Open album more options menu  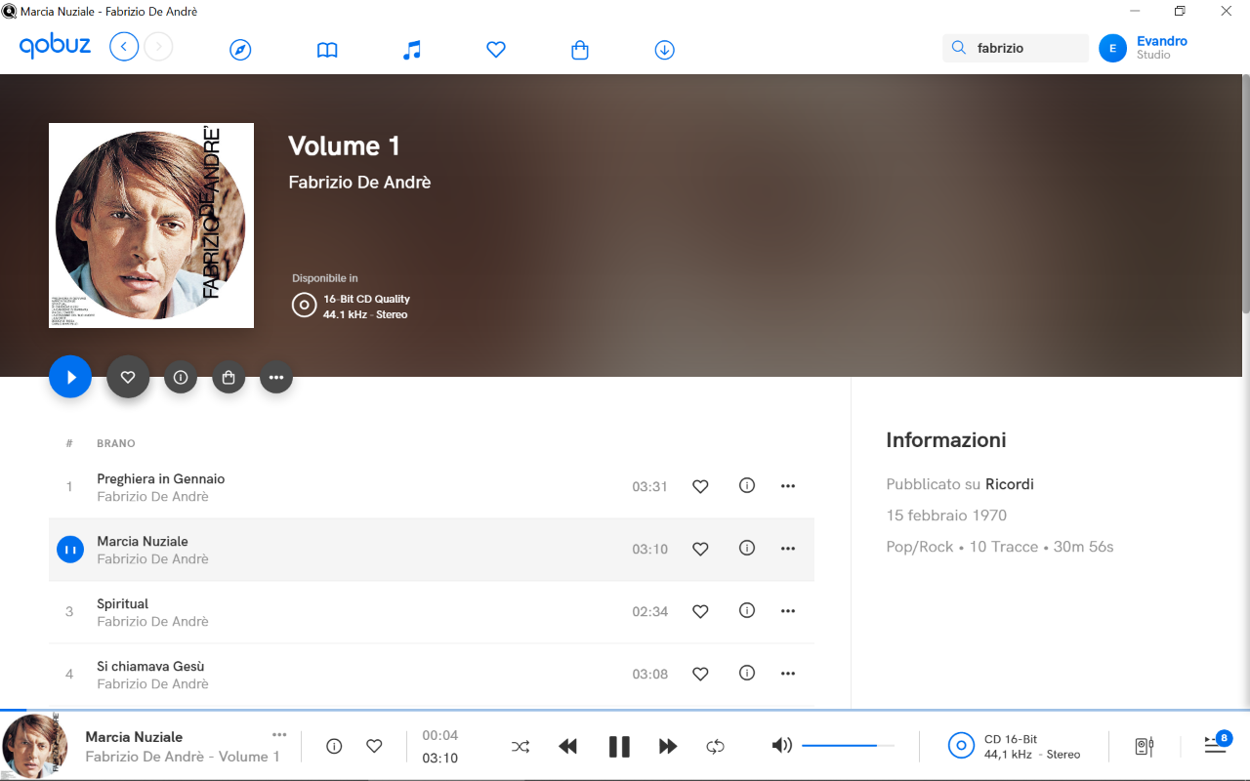276,377
